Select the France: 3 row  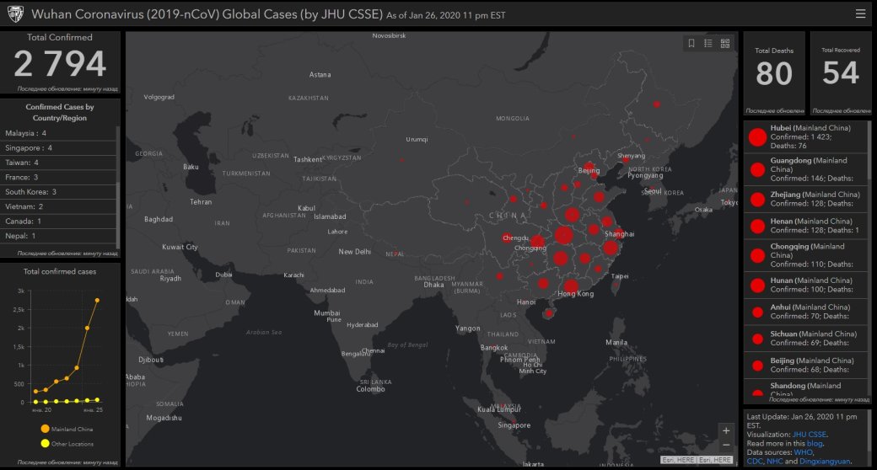[x=58, y=177]
